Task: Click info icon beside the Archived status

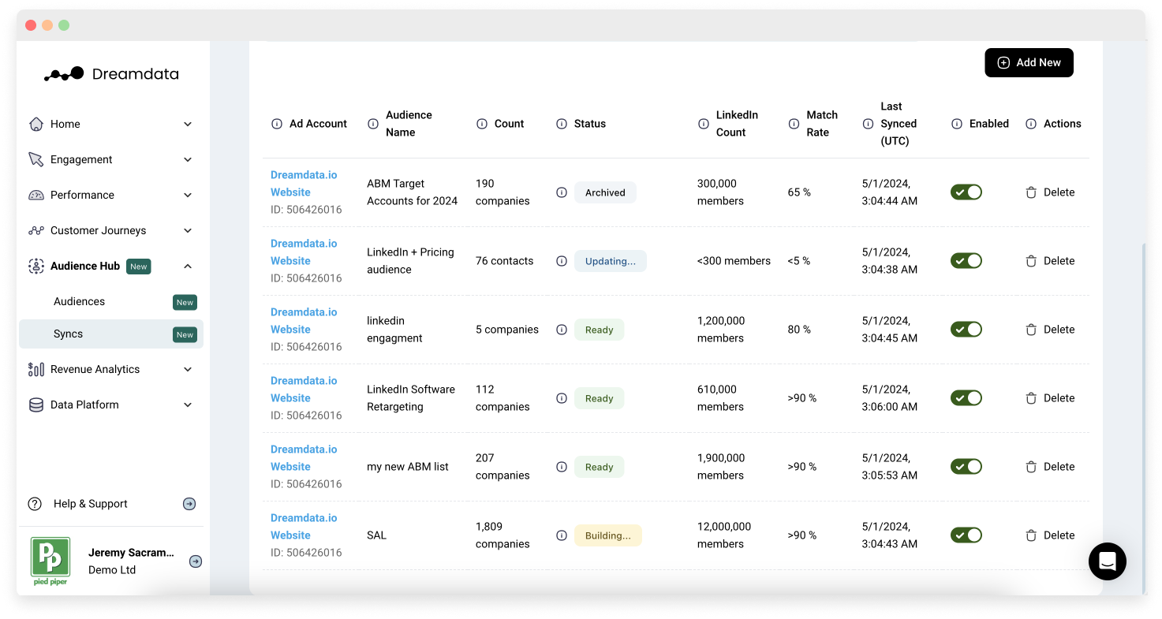Action: 562,192
